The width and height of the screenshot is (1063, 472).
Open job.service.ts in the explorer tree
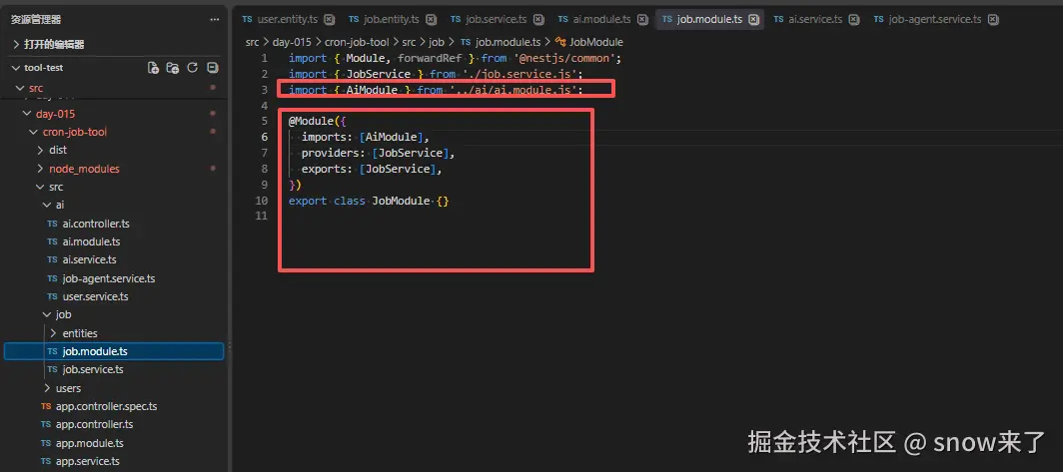pyautogui.click(x=92, y=370)
